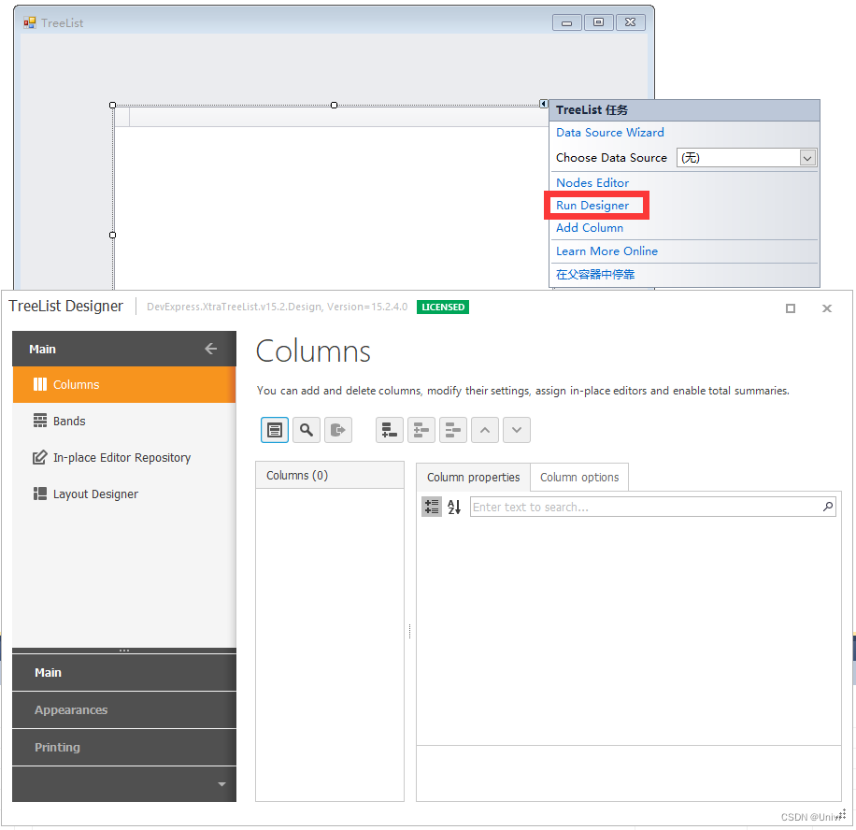Click the move column down arrow

pos(517,430)
